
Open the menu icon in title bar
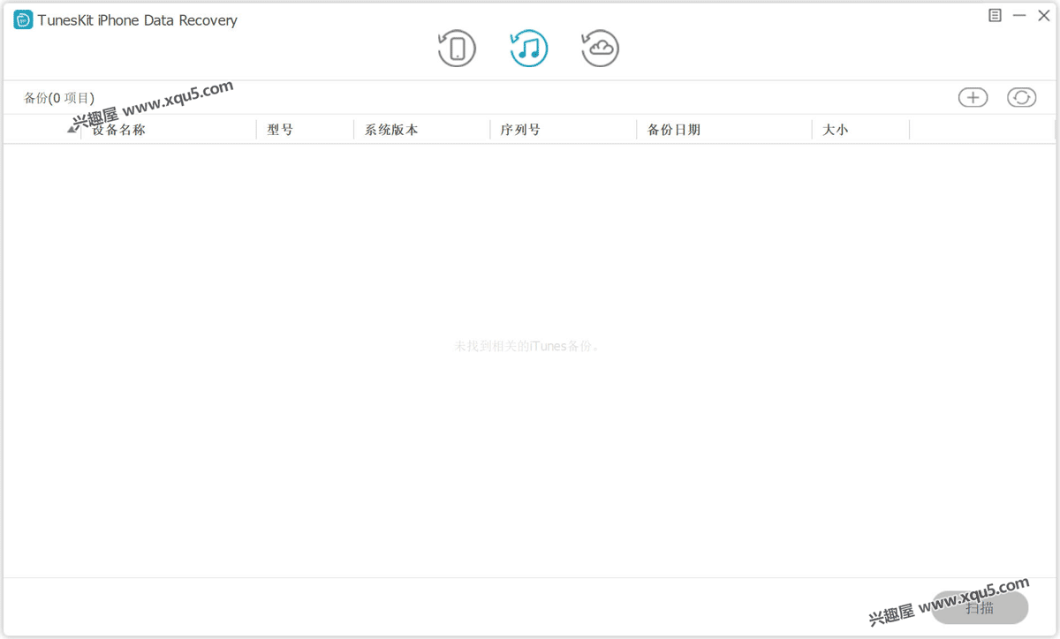point(996,16)
